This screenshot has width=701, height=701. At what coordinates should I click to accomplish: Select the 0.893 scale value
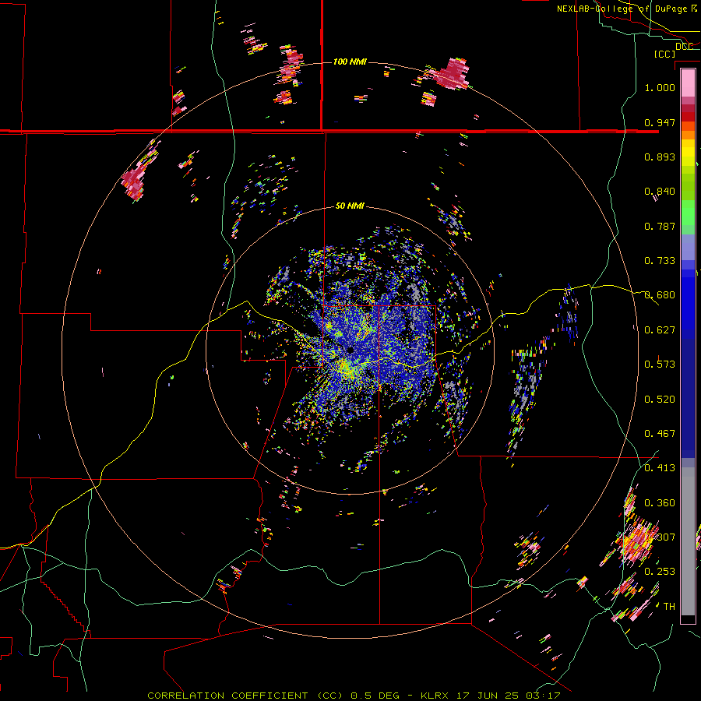(x=660, y=157)
